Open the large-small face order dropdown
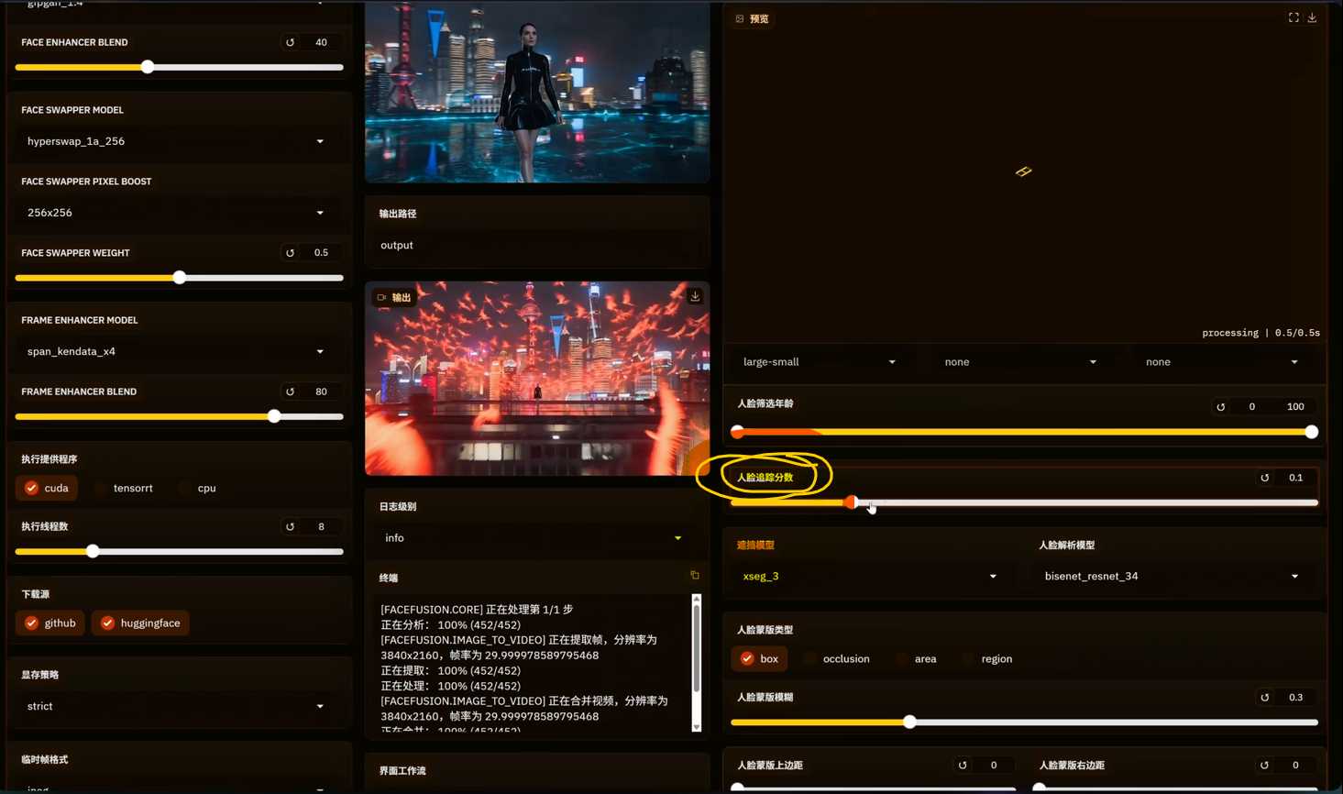Screen dimensions: 1343x794 (x=820, y=362)
